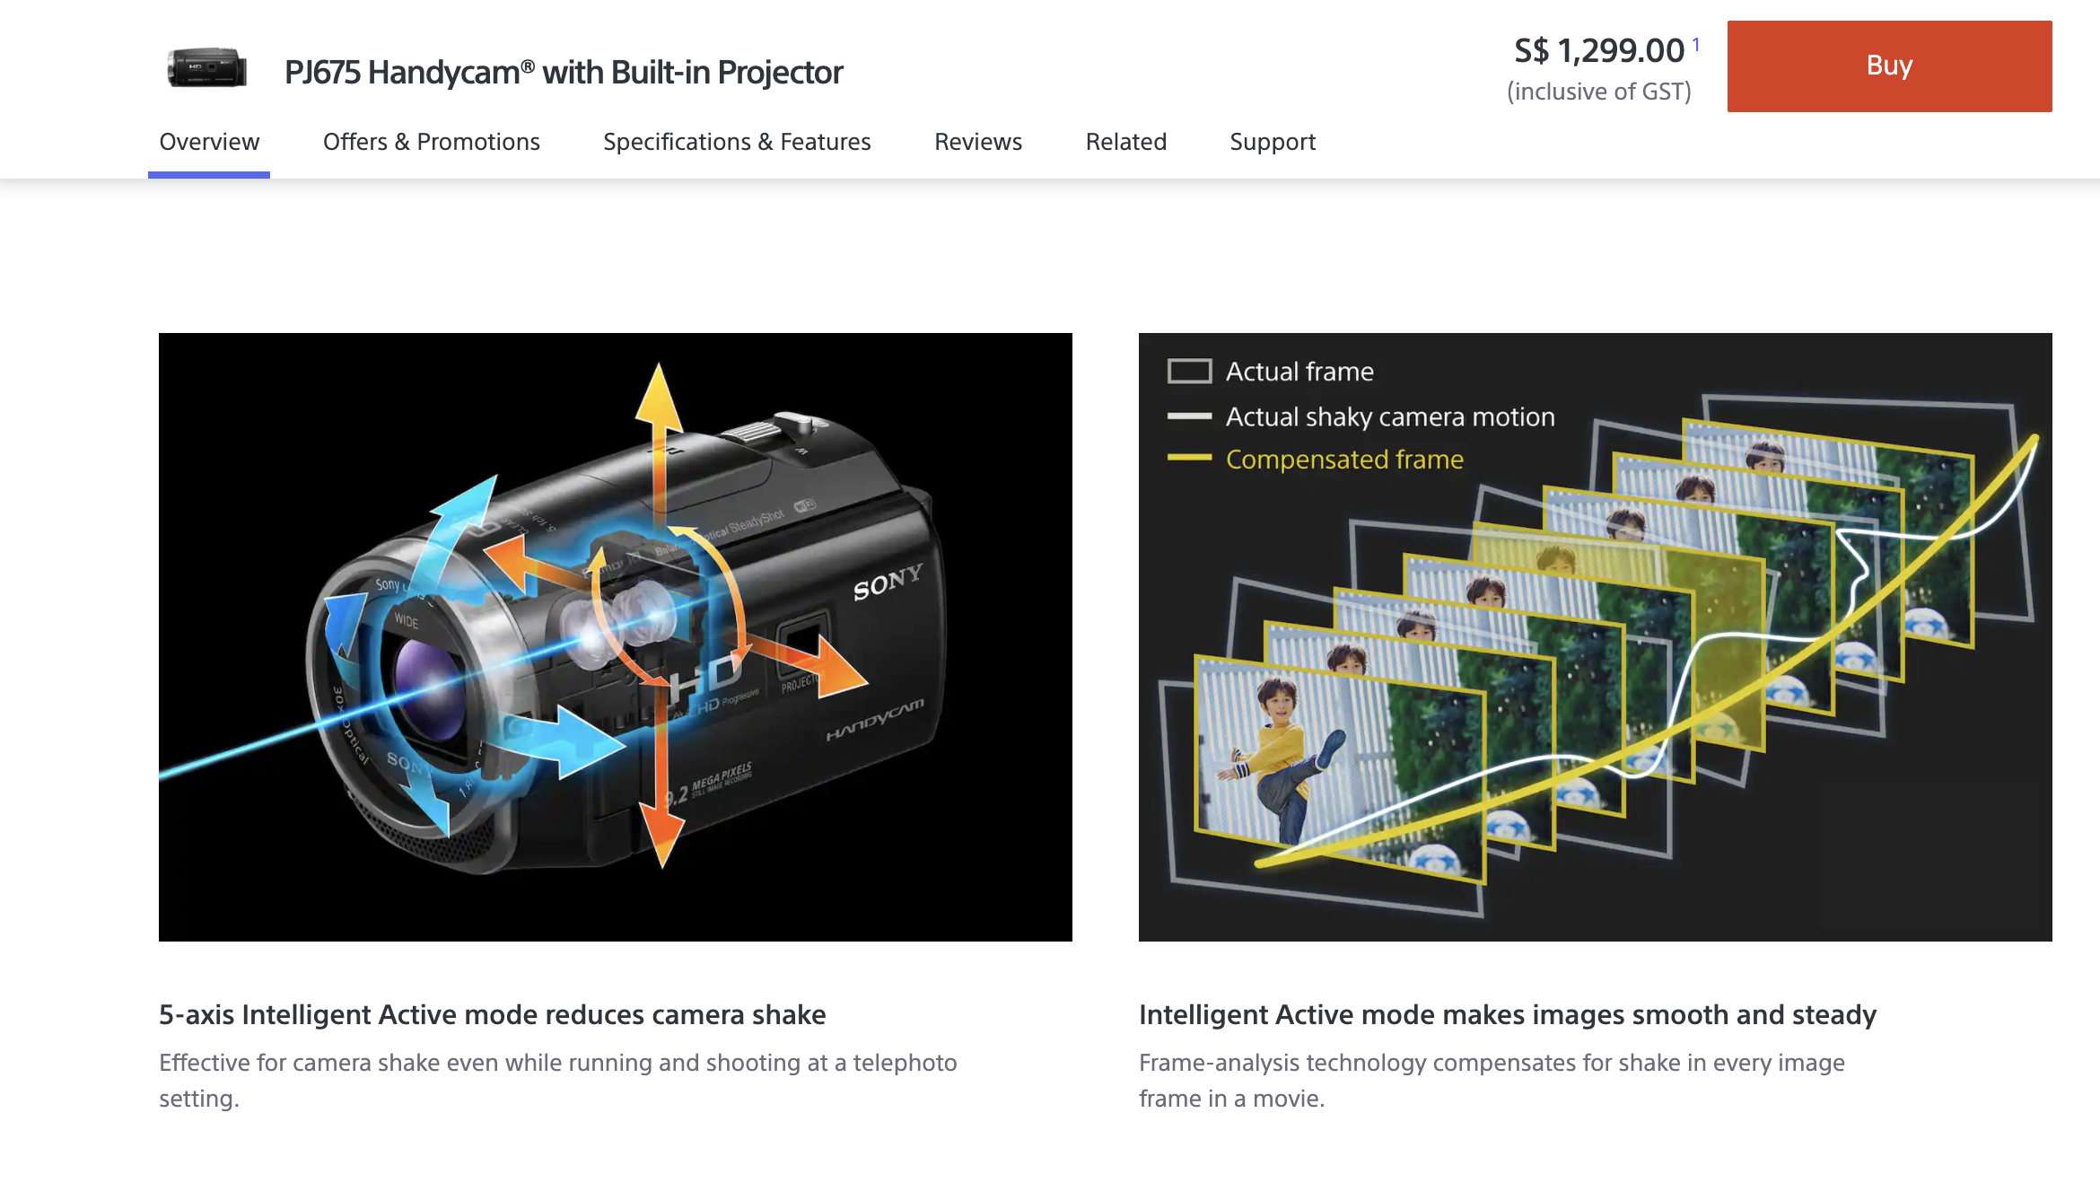
Task: Click the 5-axis stabilization diagram icon
Action: click(x=616, y=636)
